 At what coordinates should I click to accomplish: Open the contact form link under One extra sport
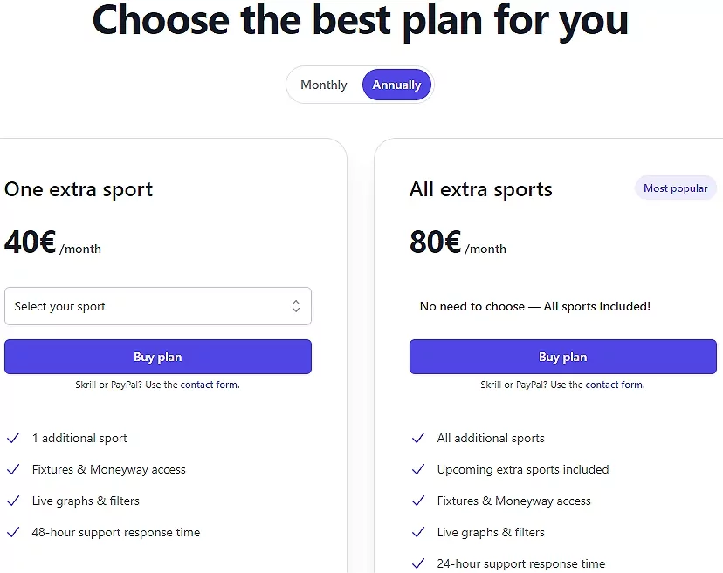(x=210, y=385)
